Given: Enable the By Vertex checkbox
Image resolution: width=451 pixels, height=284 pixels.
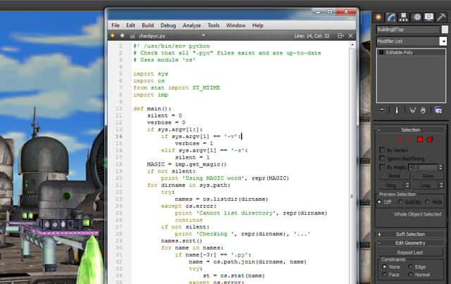Looking at the screenshot, I should (x=382, y=149).
